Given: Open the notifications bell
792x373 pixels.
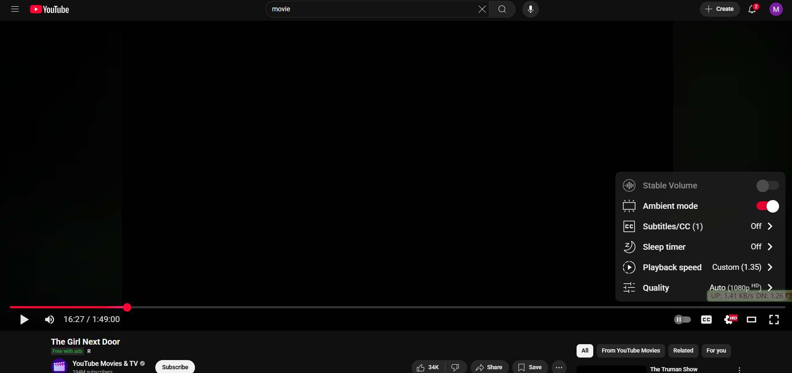Looking at the screenshot, I should 752,9.
